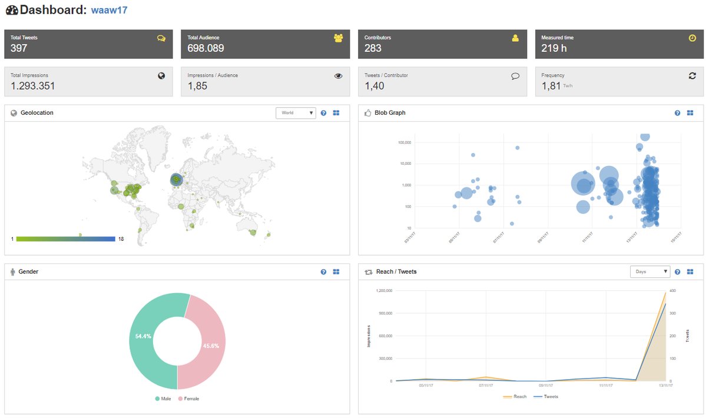The image size is (706, 418).
Task: Click the Geolocation help question-mark icon
Action: [323, 113]
